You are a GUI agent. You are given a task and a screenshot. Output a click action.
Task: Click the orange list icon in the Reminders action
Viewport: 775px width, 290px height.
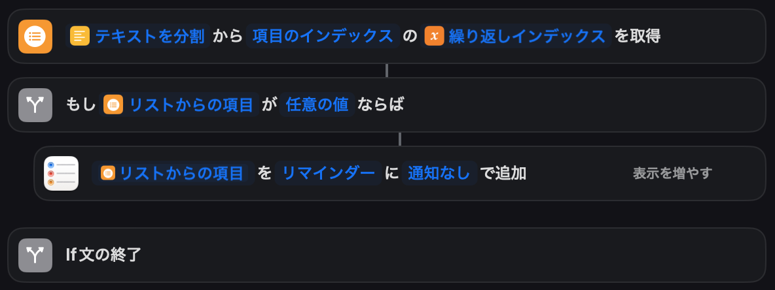point(108,173)
